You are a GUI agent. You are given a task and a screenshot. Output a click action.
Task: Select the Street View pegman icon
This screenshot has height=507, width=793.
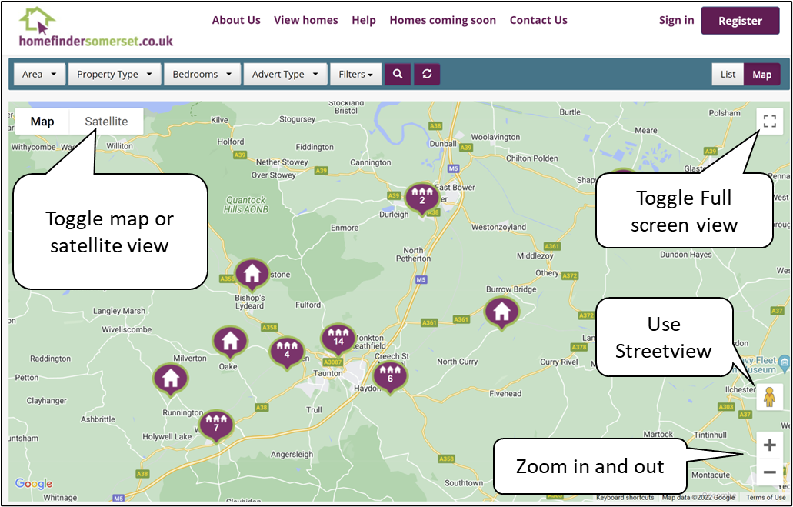tap(769, 397)
